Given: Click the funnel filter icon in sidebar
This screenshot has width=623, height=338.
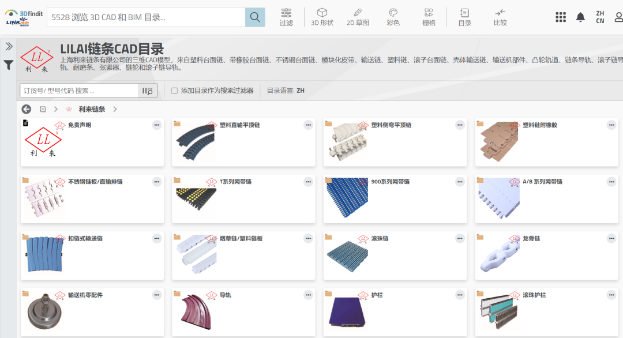Looking at the screenshot, I should point(8,65).
